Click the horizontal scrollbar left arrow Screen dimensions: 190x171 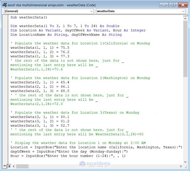pos(14,166)
